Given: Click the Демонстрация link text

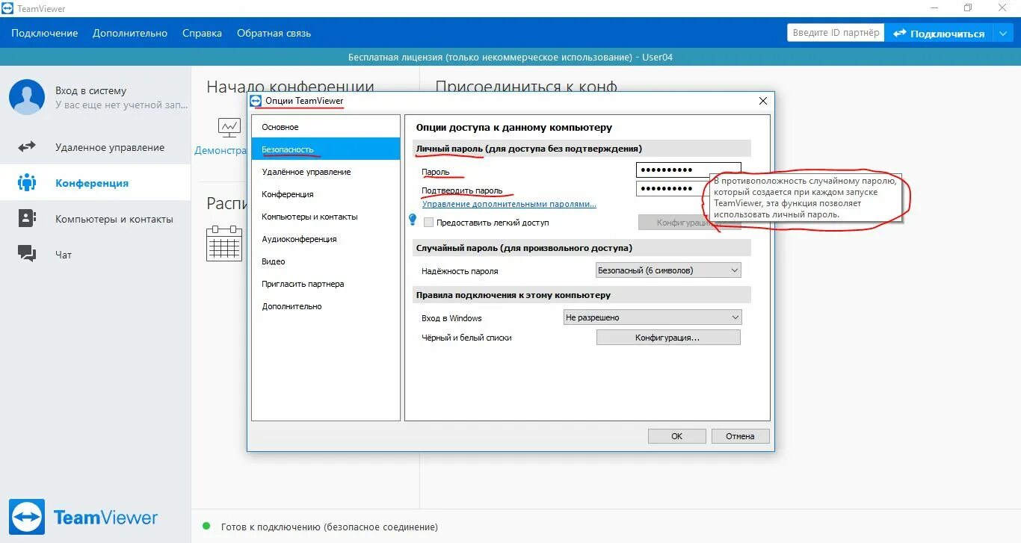Looking at the screenshot, I should [220, 150].
